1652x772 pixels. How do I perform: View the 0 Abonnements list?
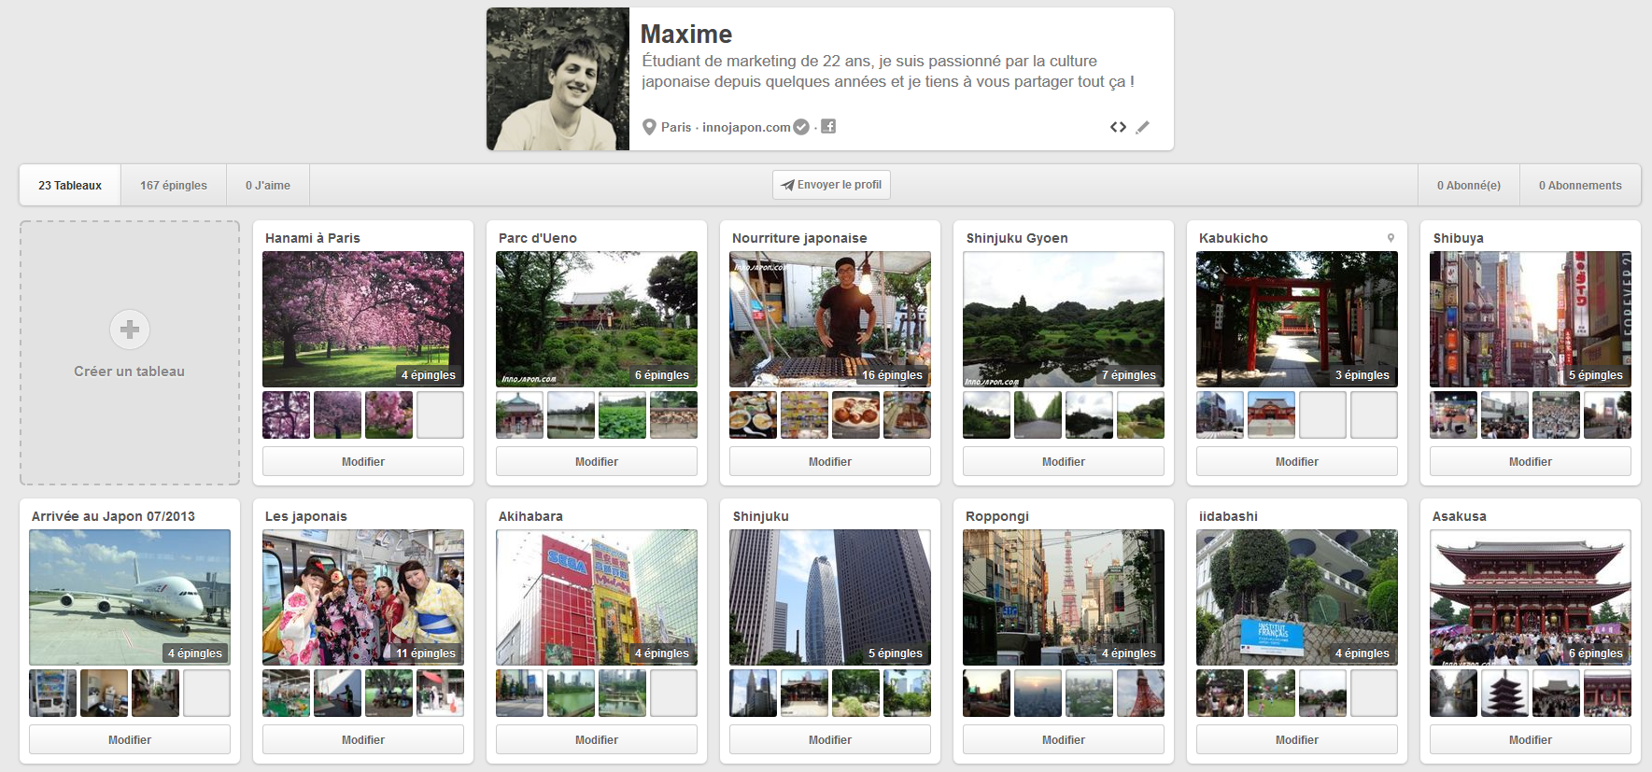click(x=1580, y=186)
